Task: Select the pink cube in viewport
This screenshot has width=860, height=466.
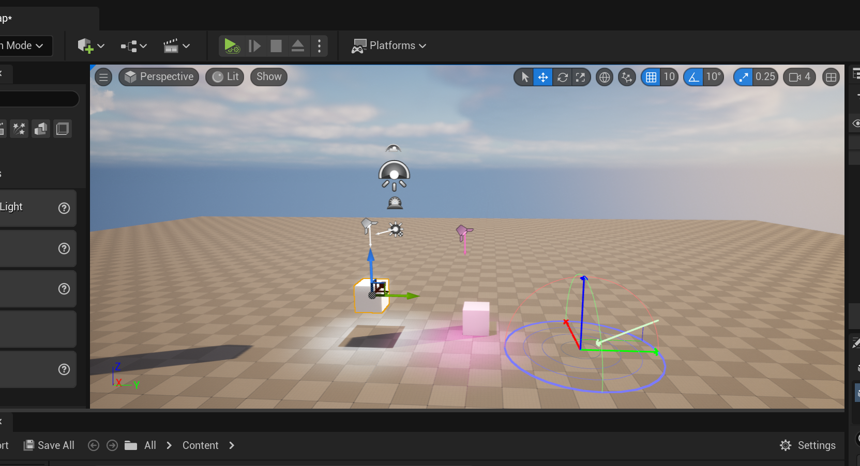Action: (x=476, y=318)
